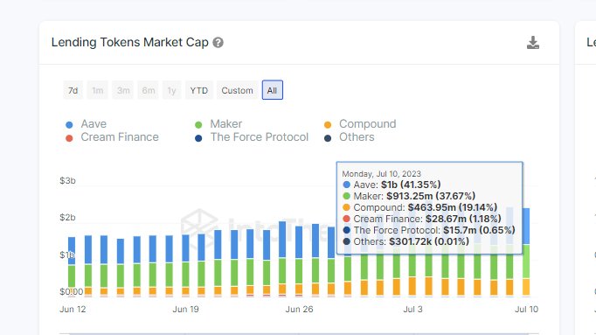Hide the Aave series via legend label
596x335 pixels.
(x=94, y=124)
